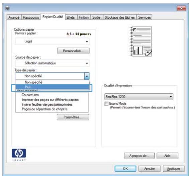Select Pages de séparation de chapitre
This screenshot has width=189, height=177.
click(44, 109)
